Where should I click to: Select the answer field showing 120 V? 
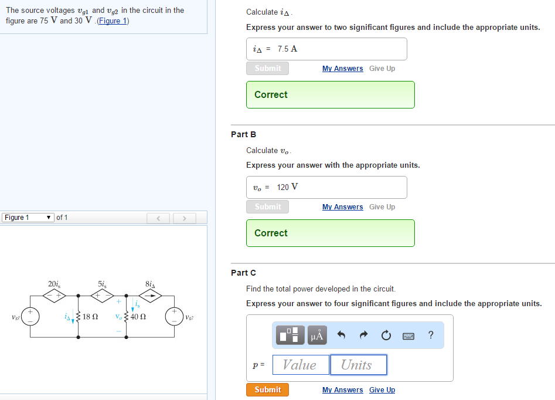pyautogui.click(x=326, y=187)
